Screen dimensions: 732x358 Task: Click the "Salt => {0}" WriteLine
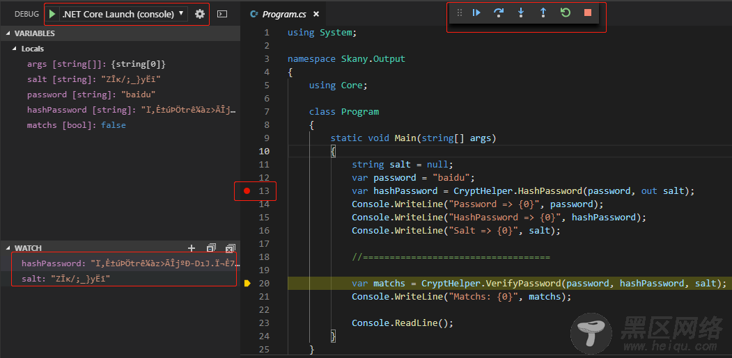coord(456,230)
